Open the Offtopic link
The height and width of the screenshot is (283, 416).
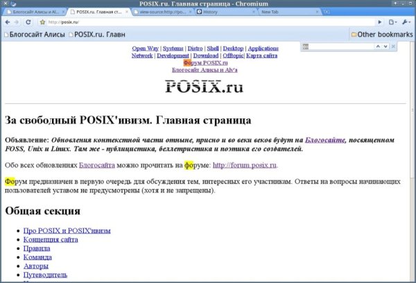[x=233, y=55]
